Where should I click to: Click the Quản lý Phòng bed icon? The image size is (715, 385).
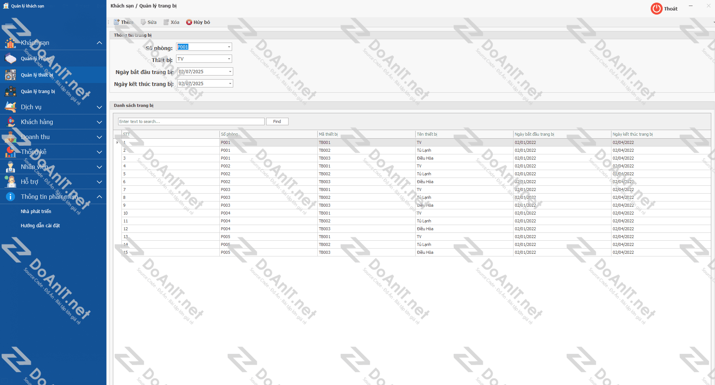[10, 59]
